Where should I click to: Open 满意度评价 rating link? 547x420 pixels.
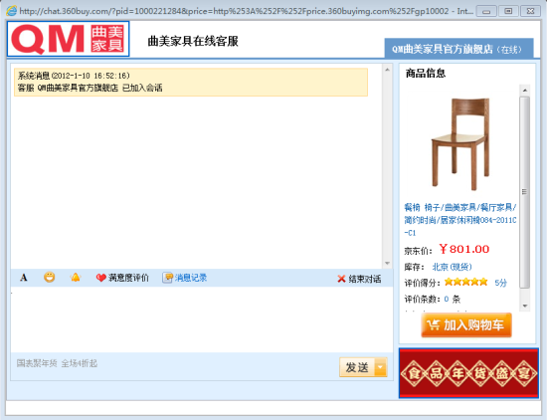tap(128, 278)
